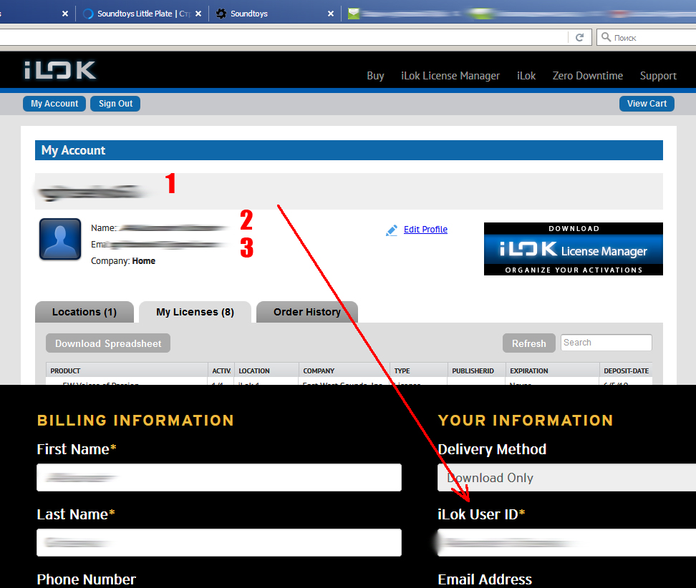Switch to Locations (1) tab

[x=84, y=312]
